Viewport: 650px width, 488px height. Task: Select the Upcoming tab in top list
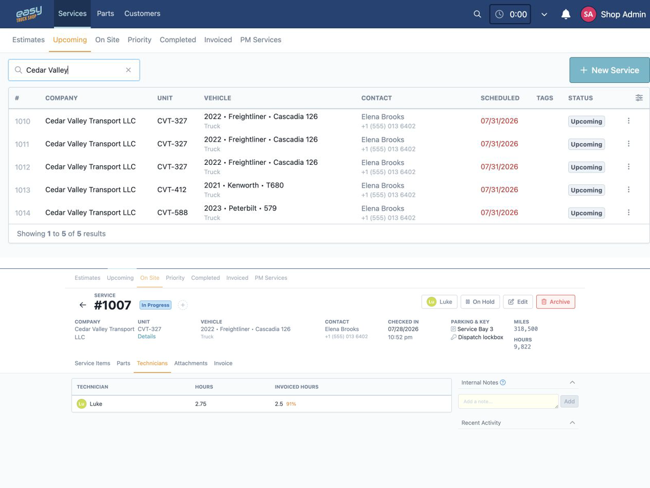pyautogui.click(x=70, y=40)
